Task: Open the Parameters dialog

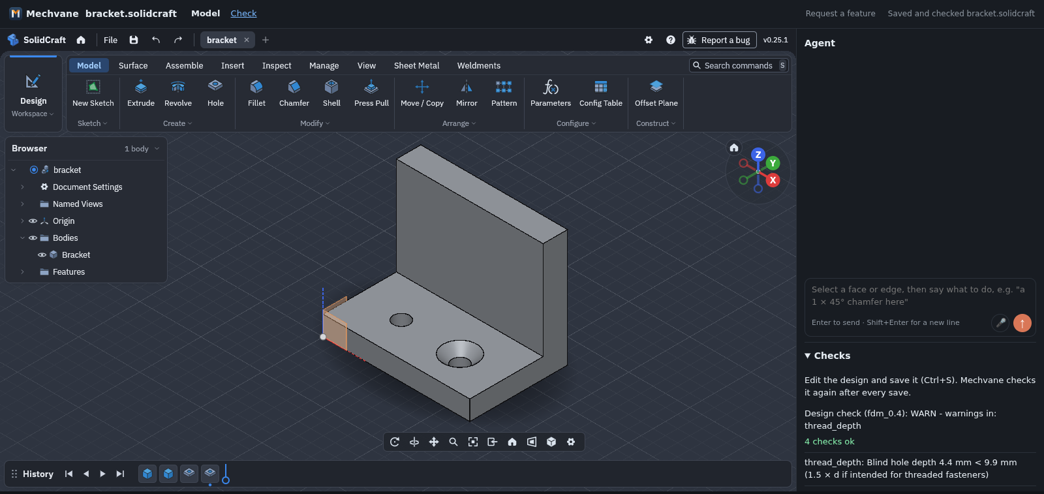Action: pyautogui.click(x=551, y=93)
